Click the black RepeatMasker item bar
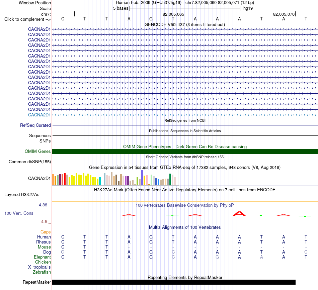This screenshot has width=318, height=290. tap(174, 282)
